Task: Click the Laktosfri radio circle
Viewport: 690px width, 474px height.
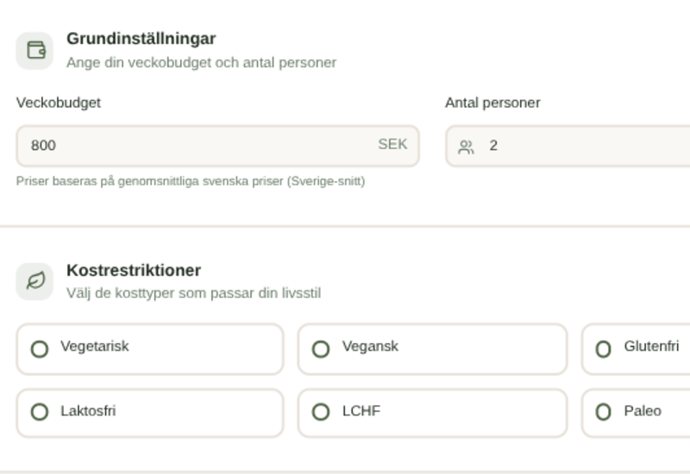Action: pos(40,412)
